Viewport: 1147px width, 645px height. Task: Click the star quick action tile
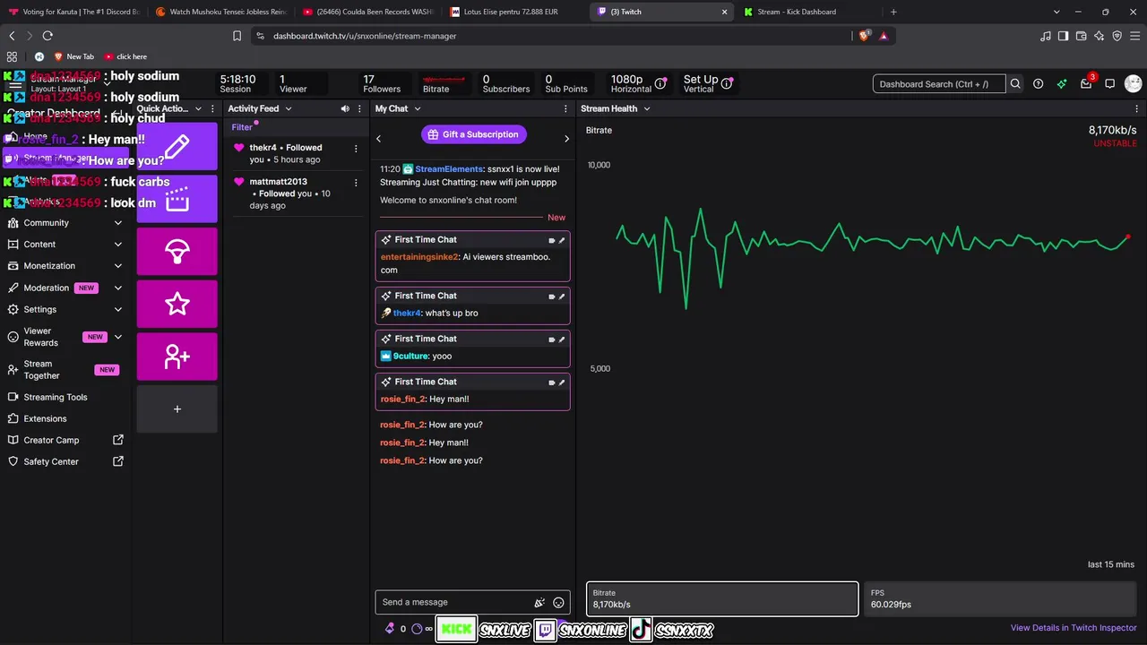click(x=177, y=304)
